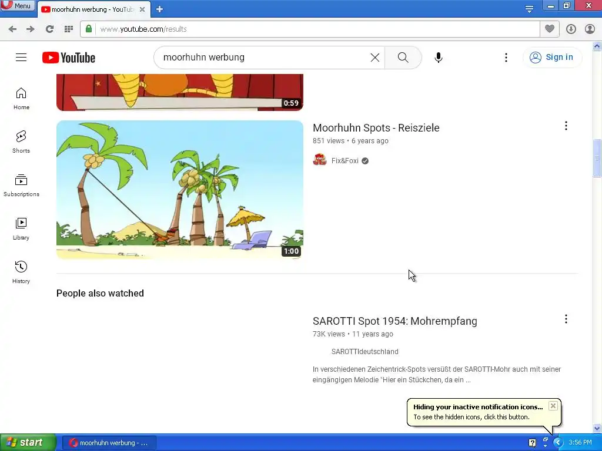The width and height of the screenshot is (602, 451).
Task: Click page scrollbar up arrow
Action: 597,46
